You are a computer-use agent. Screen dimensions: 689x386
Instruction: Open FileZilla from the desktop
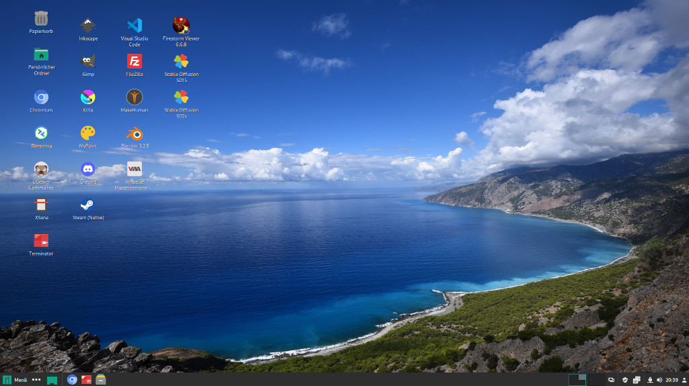(x=135, y=62)
